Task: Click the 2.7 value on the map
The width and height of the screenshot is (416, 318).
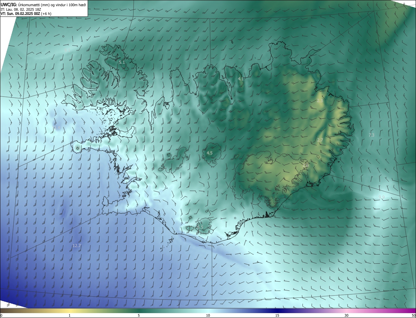Action: 320,140
